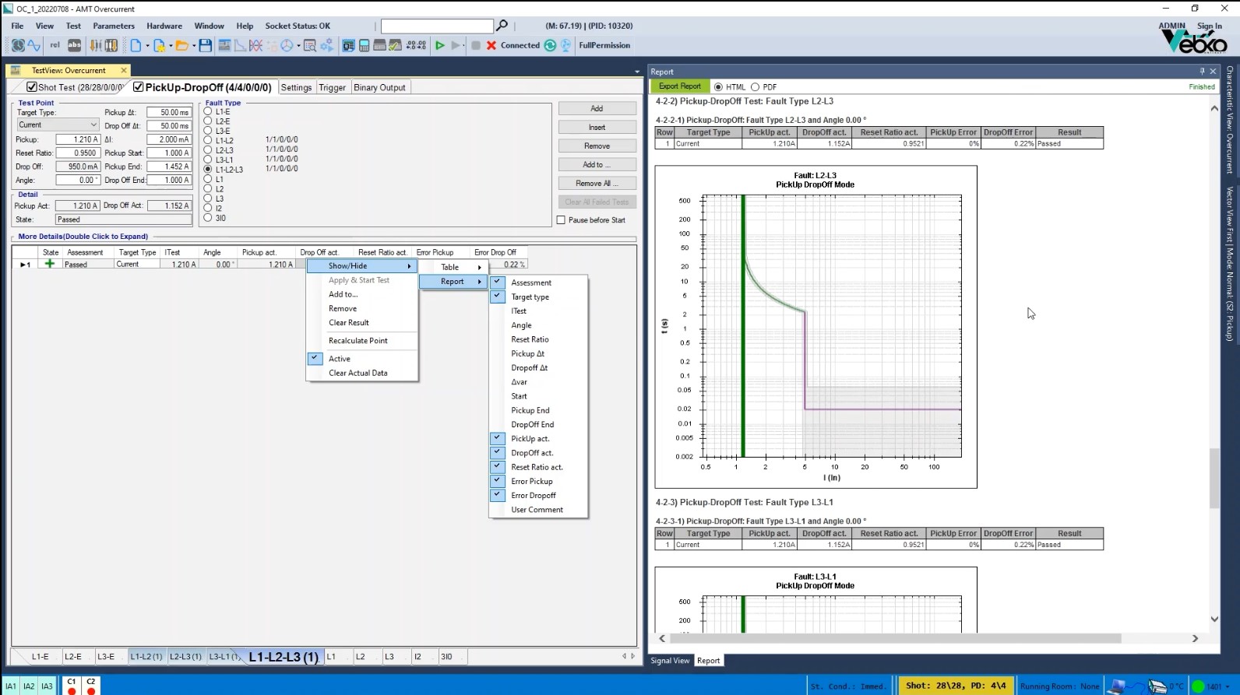Click the red X disconnect icon

pyautogui.click(x=491, y=46)
